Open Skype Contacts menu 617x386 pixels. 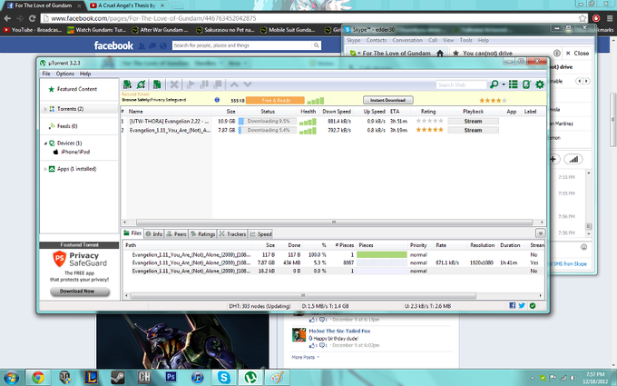[377, 40]
